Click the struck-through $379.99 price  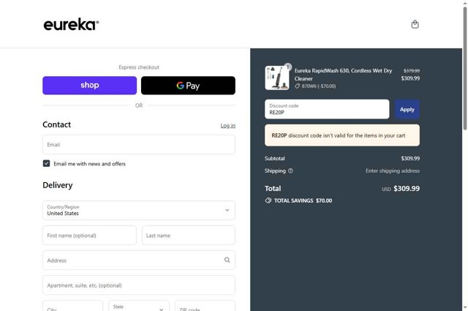click(x=412, y=71)
